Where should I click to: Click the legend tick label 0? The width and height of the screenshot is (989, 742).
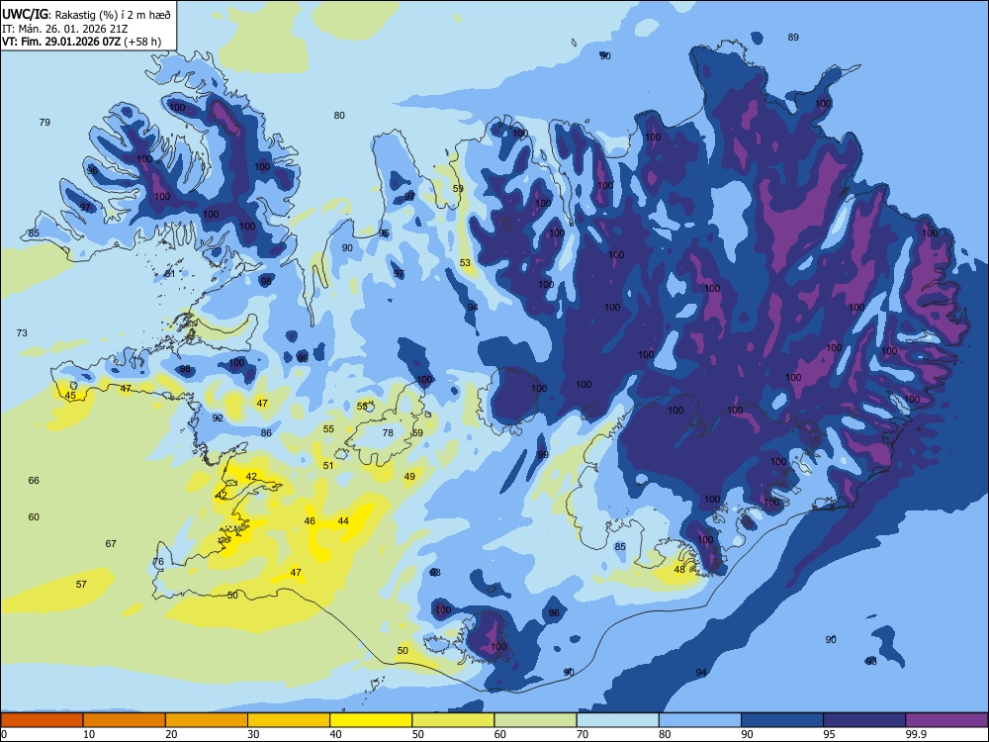click(x=4, y=734)
